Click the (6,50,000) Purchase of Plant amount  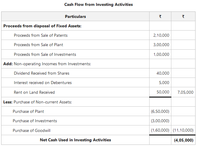tap(160, 111)
